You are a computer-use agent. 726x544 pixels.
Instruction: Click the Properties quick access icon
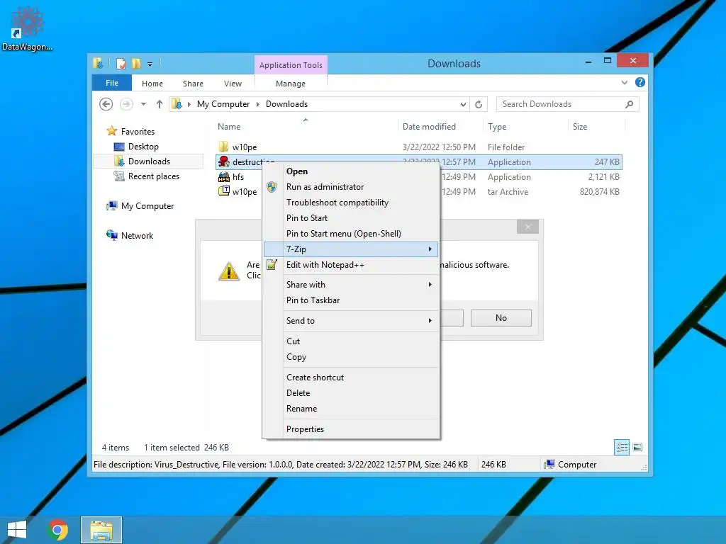(121, 64)
